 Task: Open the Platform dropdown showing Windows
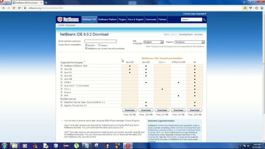click(190, 42)
